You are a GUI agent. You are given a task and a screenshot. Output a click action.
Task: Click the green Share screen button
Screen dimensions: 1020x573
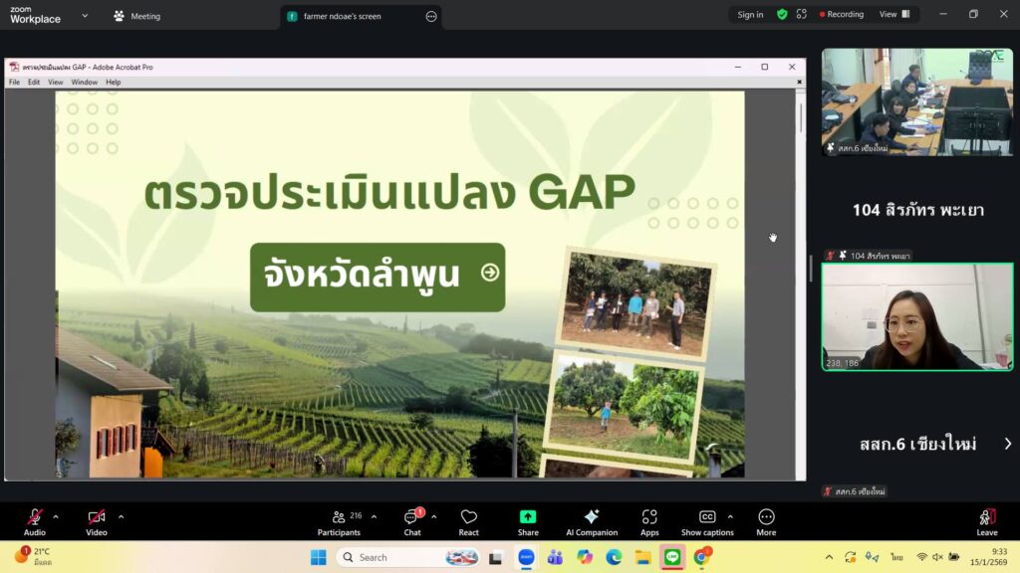(528, 521)
